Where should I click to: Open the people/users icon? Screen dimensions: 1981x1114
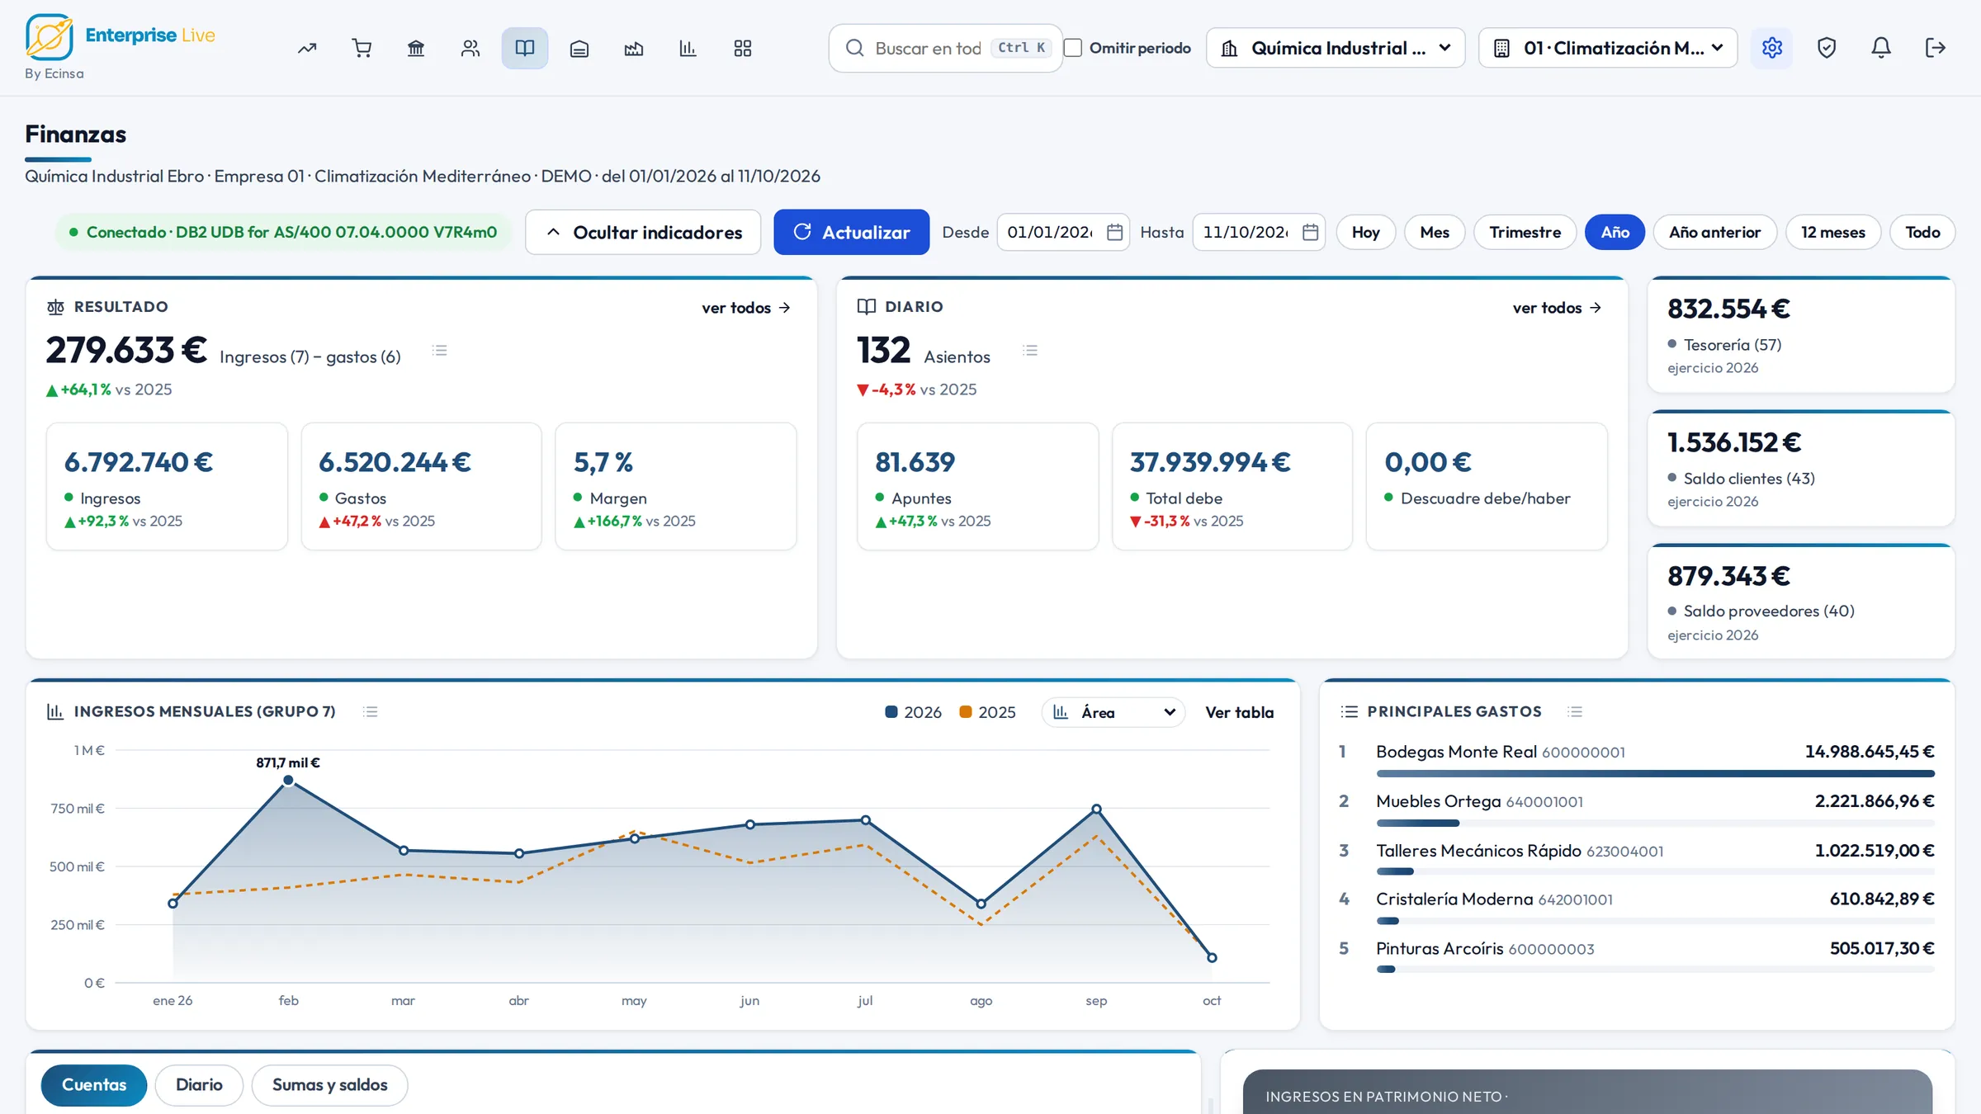(x=470, y=48)
